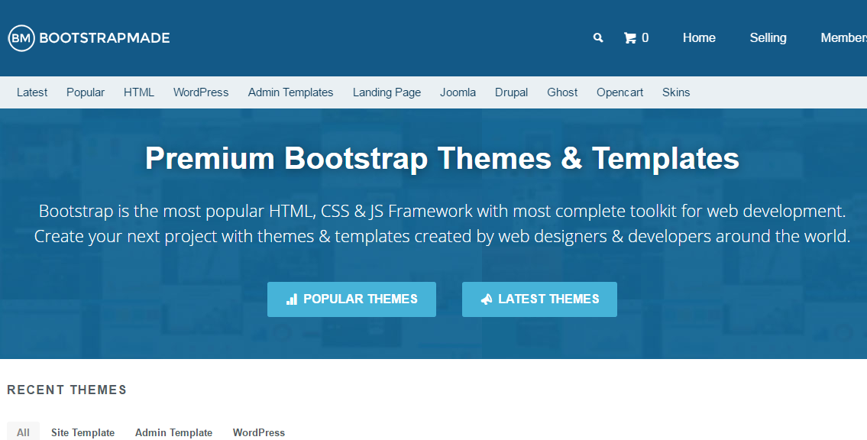Open the search icon in the header

click(598, 37)
